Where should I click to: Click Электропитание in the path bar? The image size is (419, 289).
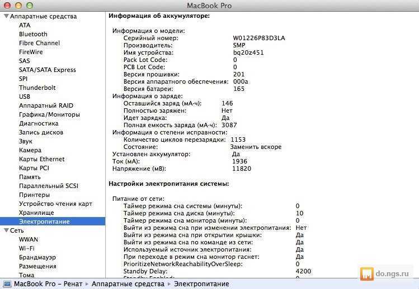click(201, 284)
